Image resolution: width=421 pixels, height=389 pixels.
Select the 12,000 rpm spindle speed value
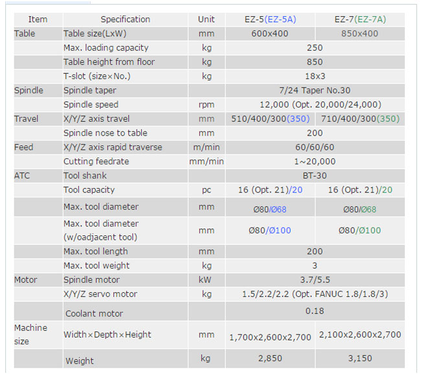(315, 105)
